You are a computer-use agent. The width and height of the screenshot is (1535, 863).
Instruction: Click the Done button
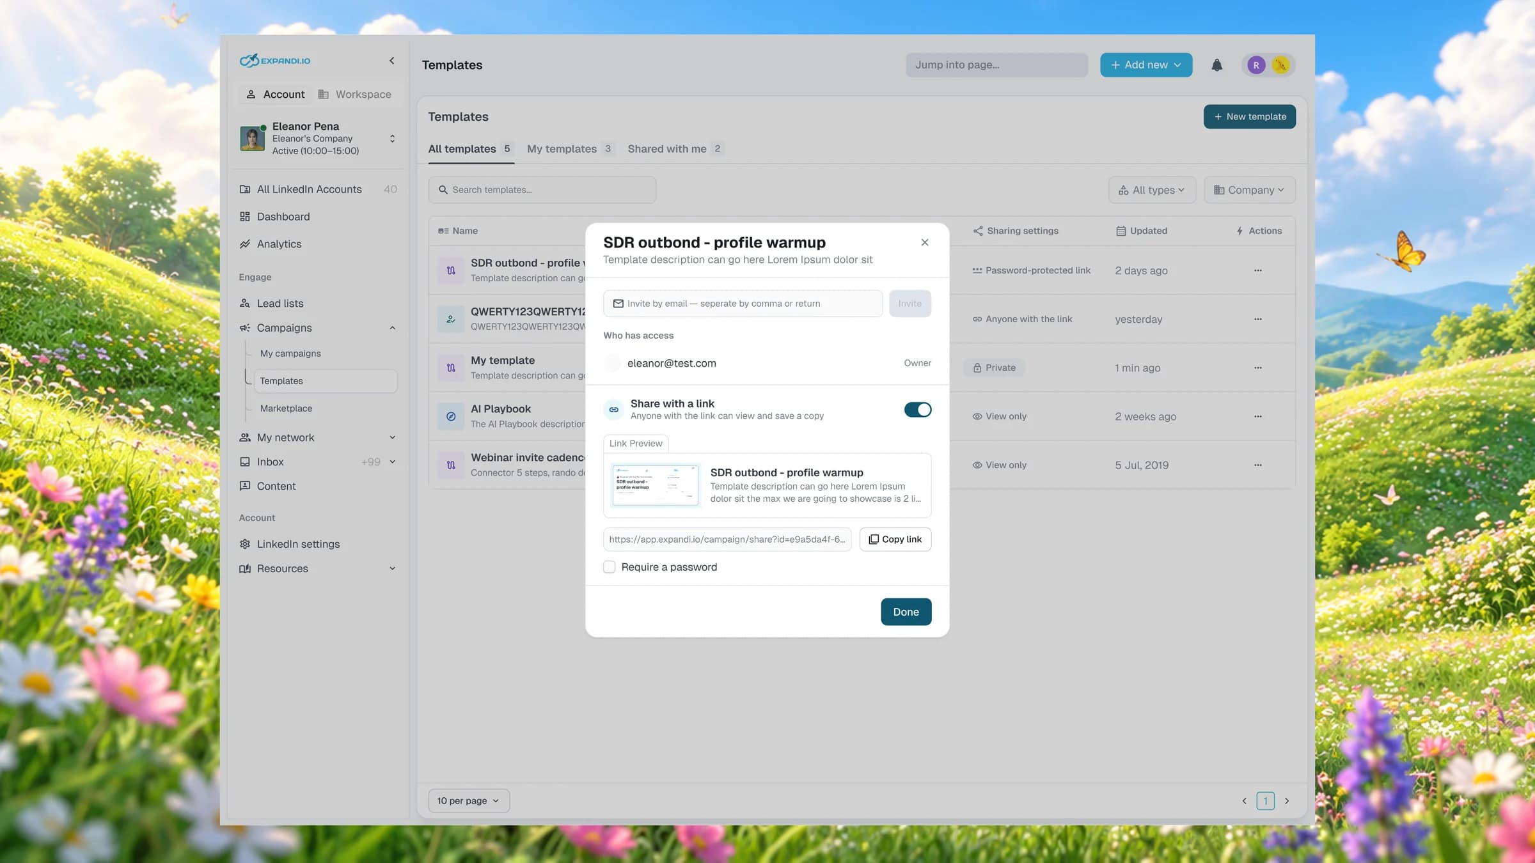[x=906, y=612]
